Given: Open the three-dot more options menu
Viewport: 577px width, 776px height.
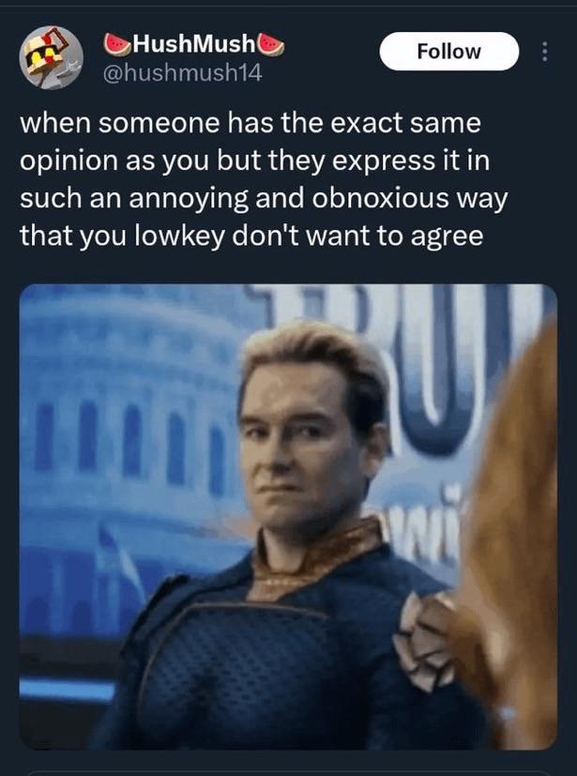Looking at the screenshot, I should point(545,52).
